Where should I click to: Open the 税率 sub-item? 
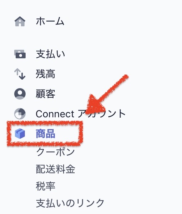pyautogui.click(x=45, y=186)
